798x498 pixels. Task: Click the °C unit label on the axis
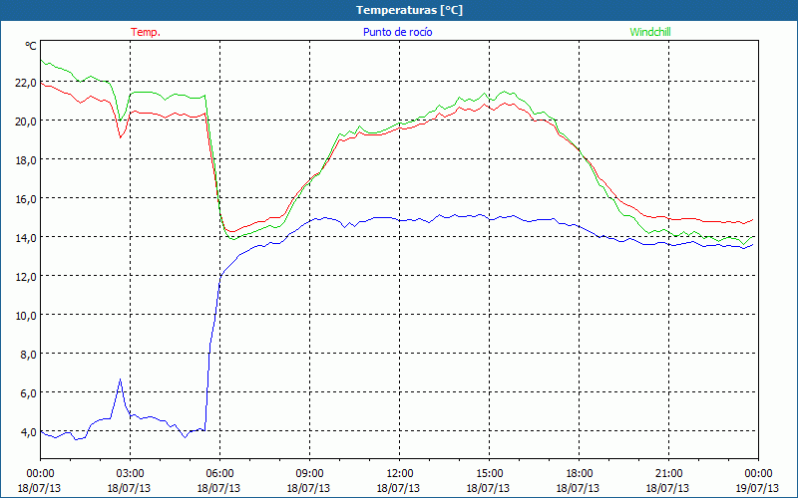coord(30,46)
